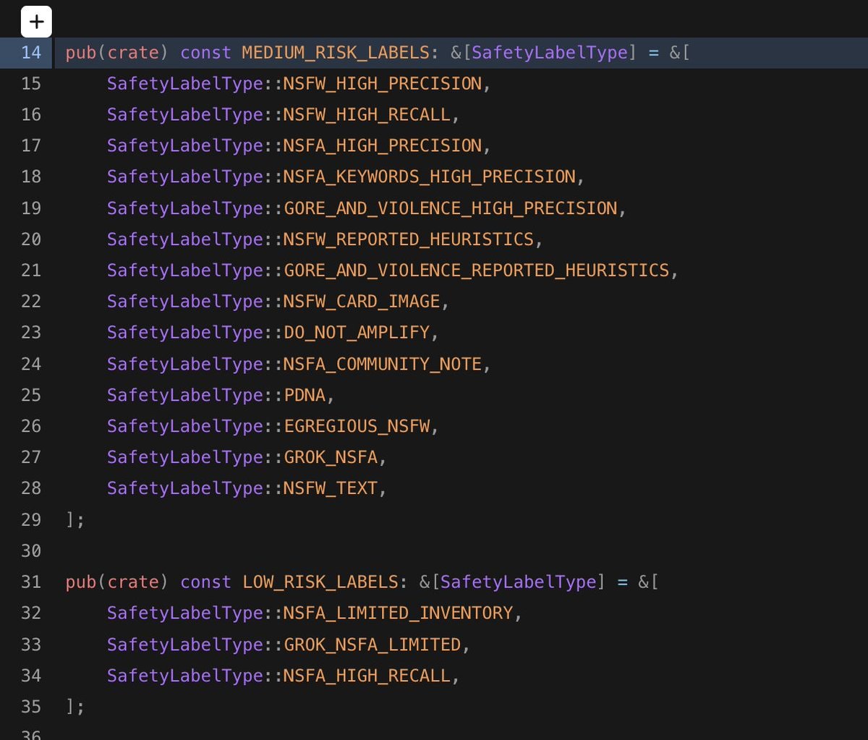Click NSFA_KEYWORDS_HIGH_PRECISION label
This screenshot has width=868, height=740.
430,177
